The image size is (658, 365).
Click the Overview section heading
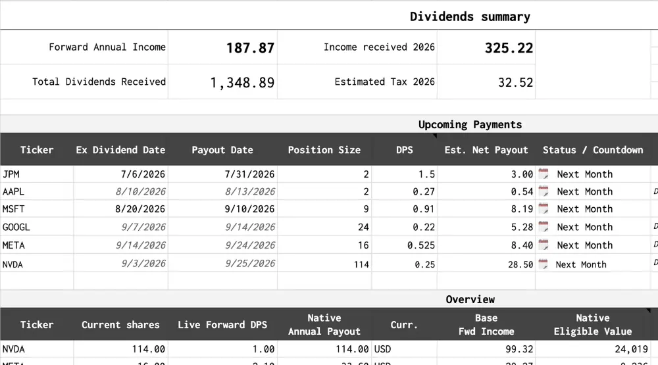point(470,299)
